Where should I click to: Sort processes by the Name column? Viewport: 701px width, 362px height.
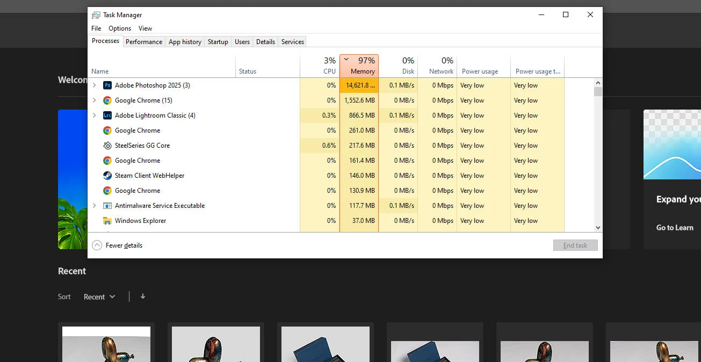coord(162,66)
